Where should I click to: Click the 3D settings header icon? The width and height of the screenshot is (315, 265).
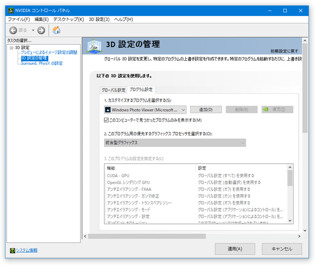click(x=94, y=46)
